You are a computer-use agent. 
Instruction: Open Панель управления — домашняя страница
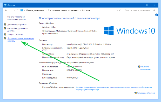coord(17,18)
